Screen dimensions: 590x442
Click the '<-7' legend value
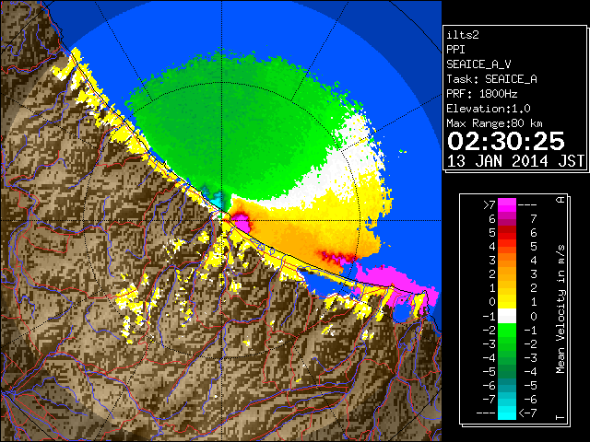point(527,413)
